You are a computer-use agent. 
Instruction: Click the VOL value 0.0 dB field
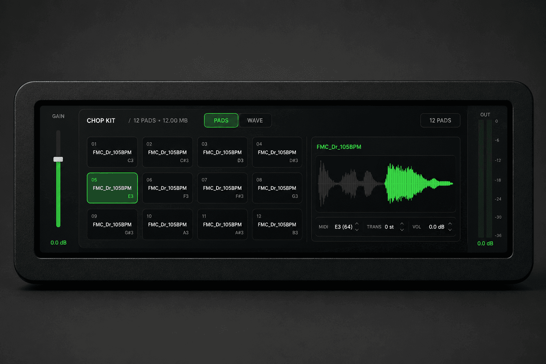point(437,227)
